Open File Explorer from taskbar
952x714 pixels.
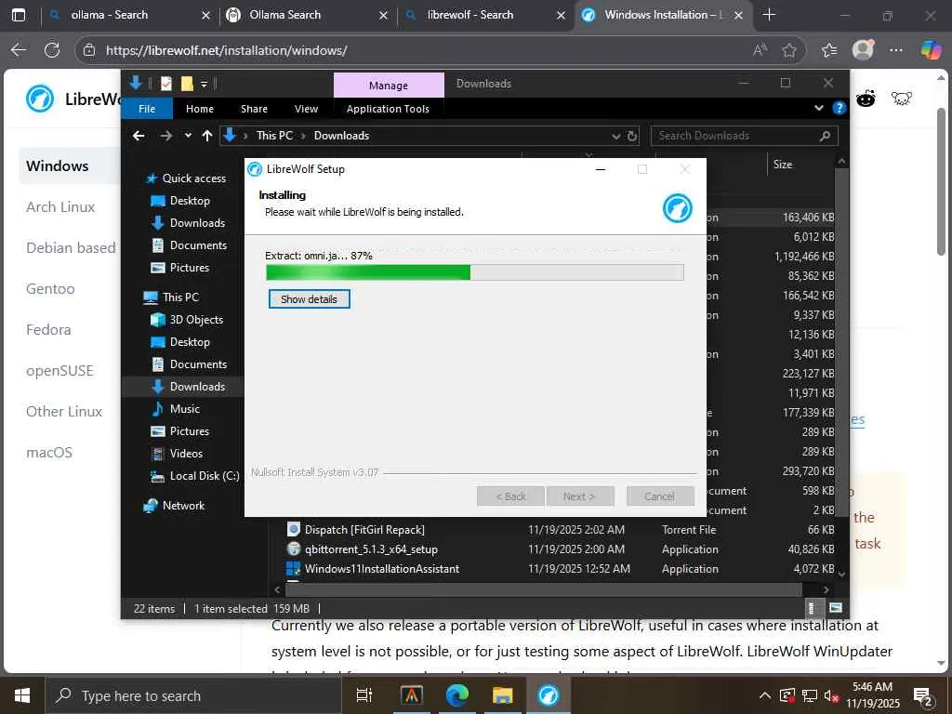click(502, 695)
